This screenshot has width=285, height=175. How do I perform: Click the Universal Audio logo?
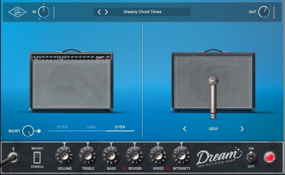tap(17, 12)
